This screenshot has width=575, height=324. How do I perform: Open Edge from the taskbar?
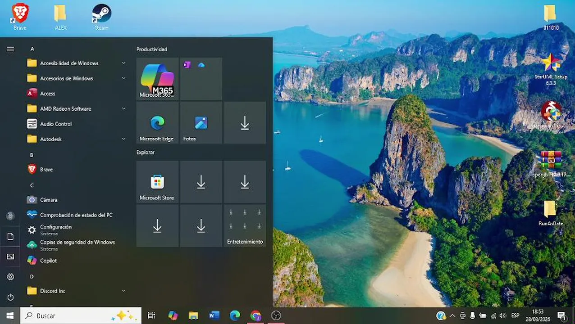[x=235, y=315]
